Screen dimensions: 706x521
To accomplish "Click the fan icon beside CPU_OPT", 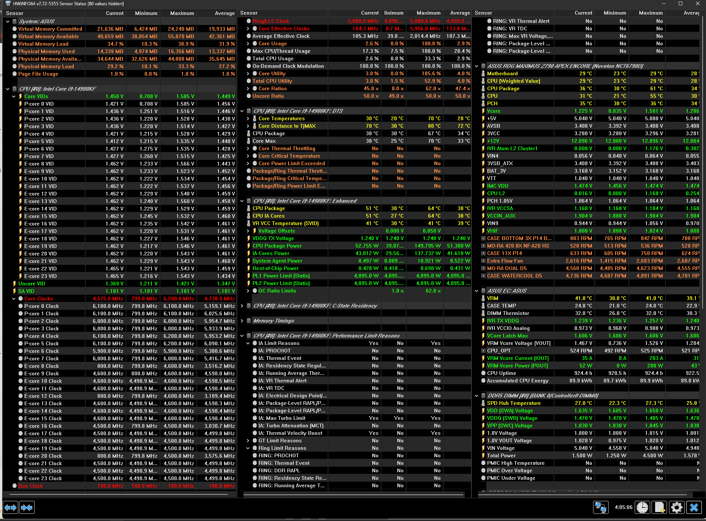I will coord(483,351).
